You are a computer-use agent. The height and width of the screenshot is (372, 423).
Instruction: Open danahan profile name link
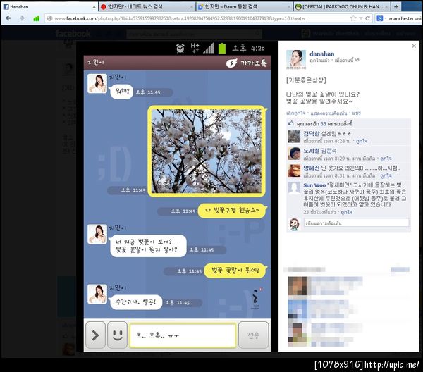(321, 54)
